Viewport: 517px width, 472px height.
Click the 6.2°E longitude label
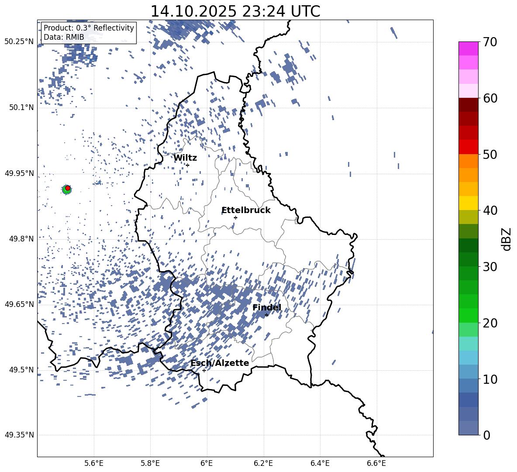263,463
